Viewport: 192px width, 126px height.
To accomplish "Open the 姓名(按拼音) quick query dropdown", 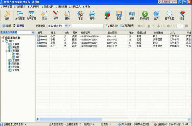I will click(66, 26).
